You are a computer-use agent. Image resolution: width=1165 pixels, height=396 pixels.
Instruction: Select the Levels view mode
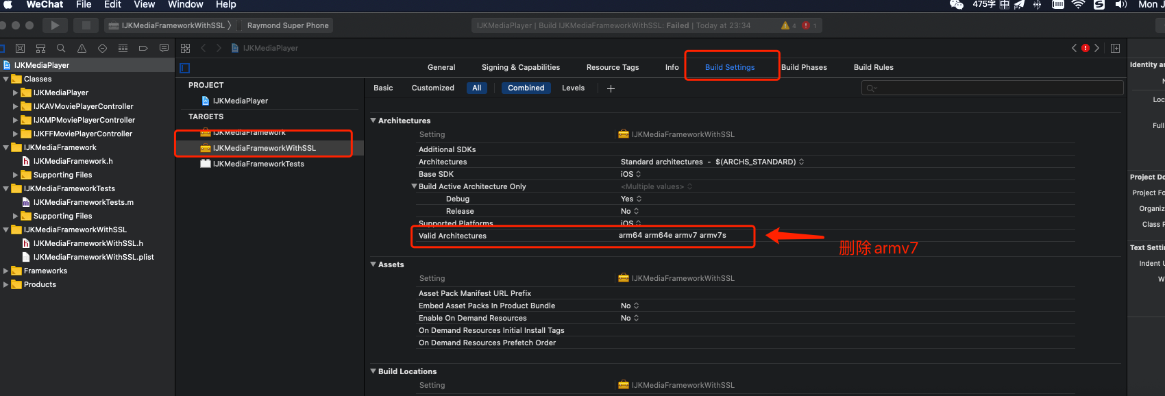tap(574, 88)
